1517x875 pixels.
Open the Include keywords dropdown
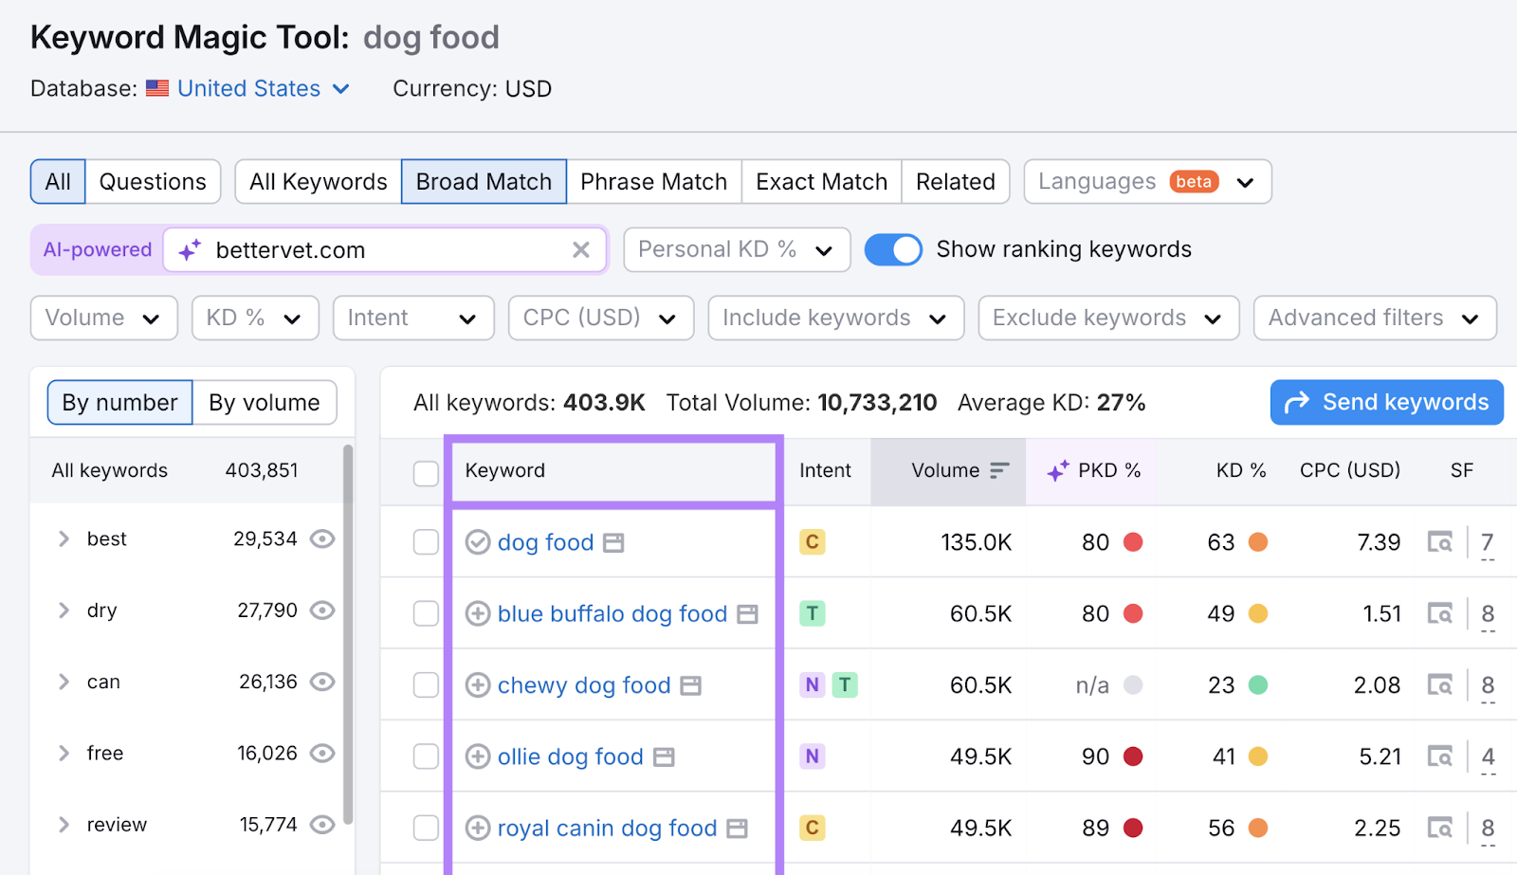(x=835, y=318)
